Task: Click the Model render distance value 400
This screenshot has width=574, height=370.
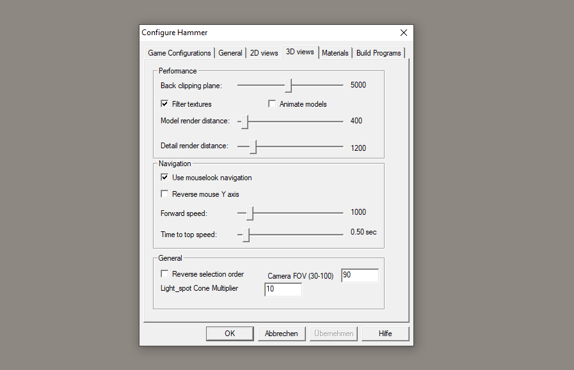Action: (x=356, y=121)
